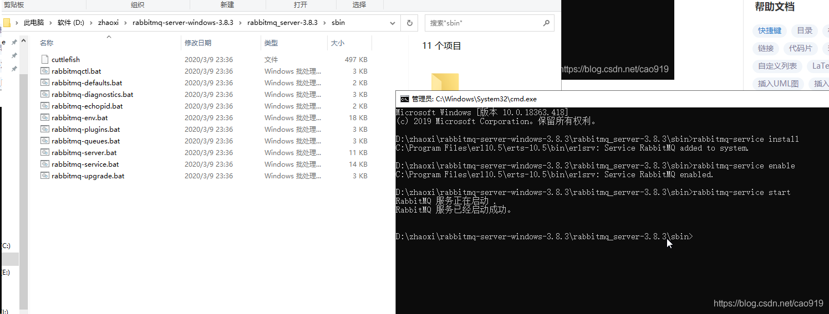The image size is (829, 314).
Task: Click 快捷键 tag in 帮助文档 panel
Action: tap(770, 30)
